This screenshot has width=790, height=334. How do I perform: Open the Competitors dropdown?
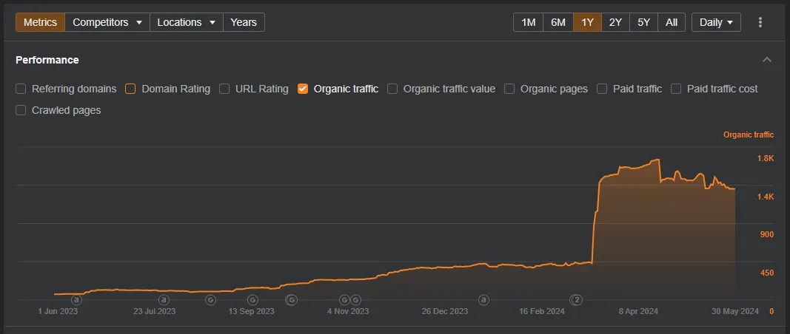107,22
